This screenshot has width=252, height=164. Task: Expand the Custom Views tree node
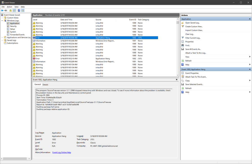(x=2, y=18)
